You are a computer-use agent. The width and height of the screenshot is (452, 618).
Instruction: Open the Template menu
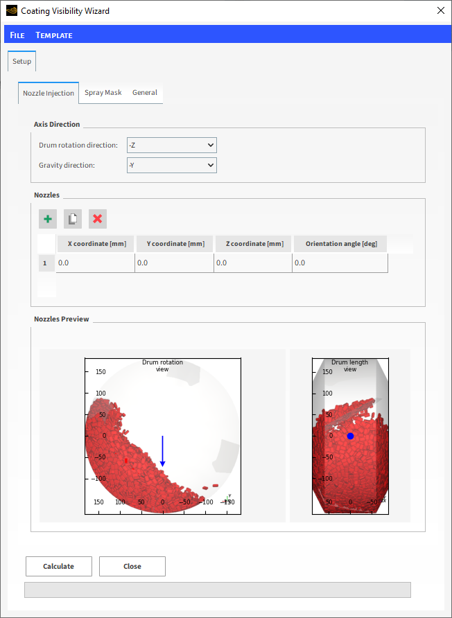[54, 35]
